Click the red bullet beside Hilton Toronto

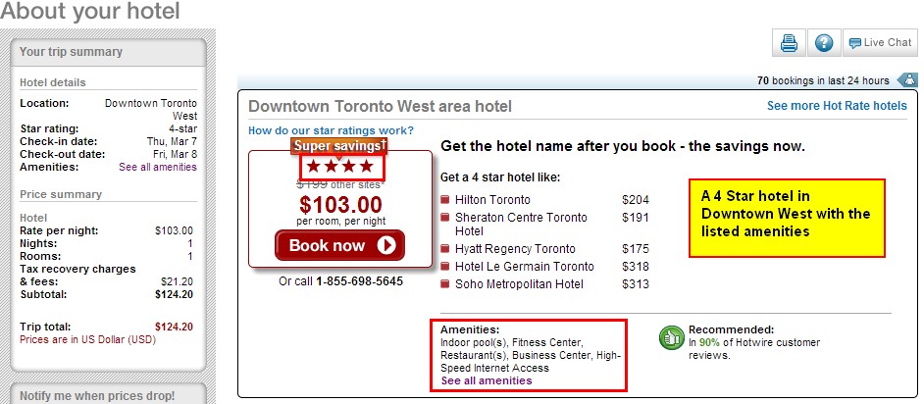click(x=445, y=200)
